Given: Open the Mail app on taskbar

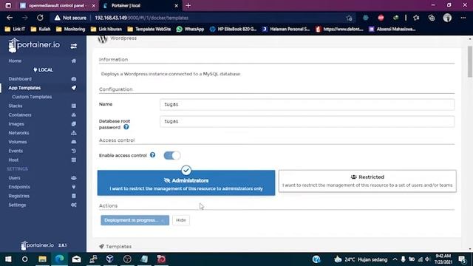Looking at the screenshot, I should coord(76,259).
